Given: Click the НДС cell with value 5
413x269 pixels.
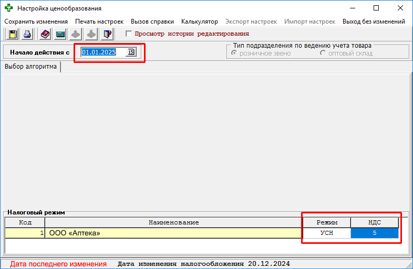Looking at the screenshot, I should 375,233.
